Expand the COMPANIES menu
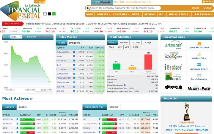The width and height of the screenshot is (214, 134). pyautogui.click(x=121, y=14)
